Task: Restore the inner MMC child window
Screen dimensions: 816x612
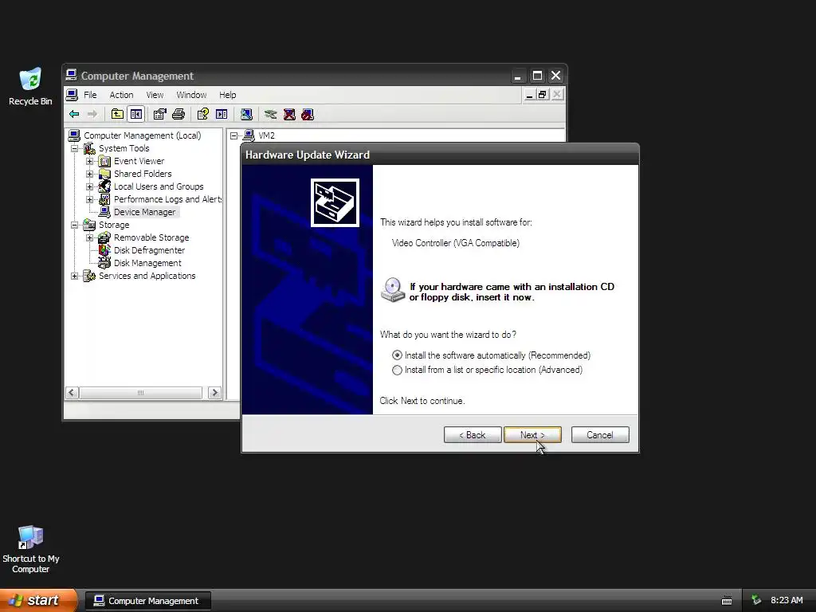Action: tap(543, 95)
